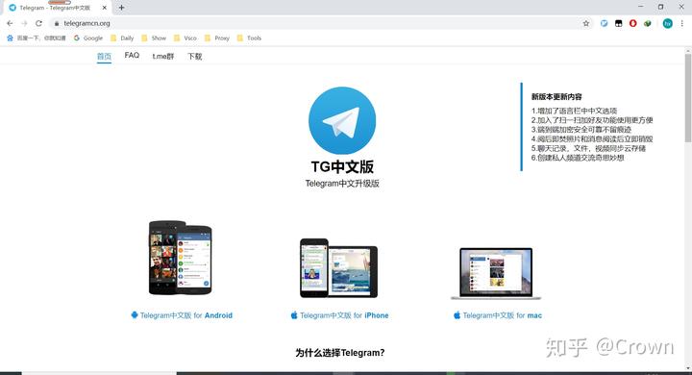Expand the Tools bookmarks folder
This screenshot has height=375, width=692.
pyautogui.click(x=249, y=38)
